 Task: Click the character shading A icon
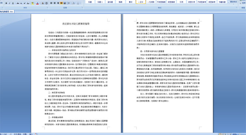tap(43, 3)
